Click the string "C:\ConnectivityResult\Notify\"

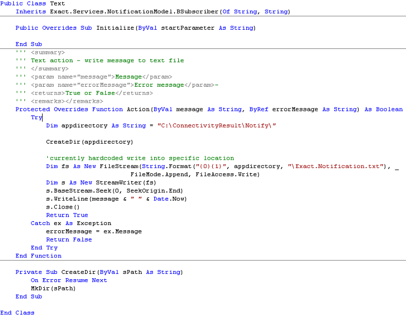point(217,126)
